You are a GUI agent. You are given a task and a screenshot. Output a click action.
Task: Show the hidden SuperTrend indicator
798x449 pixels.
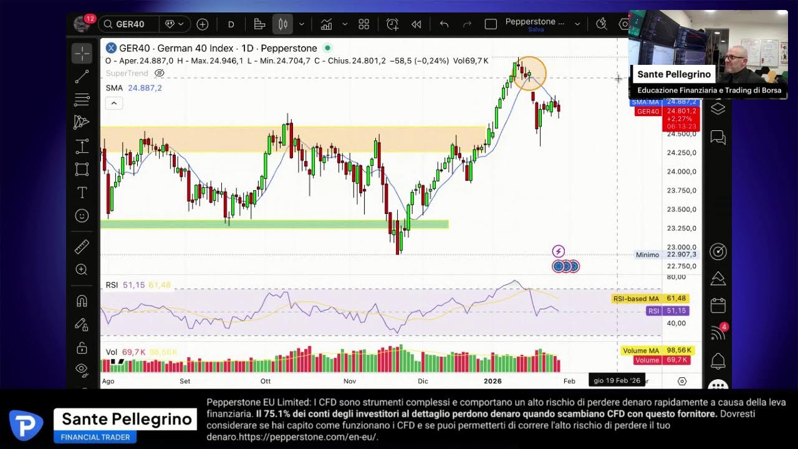tap(160, 73)
